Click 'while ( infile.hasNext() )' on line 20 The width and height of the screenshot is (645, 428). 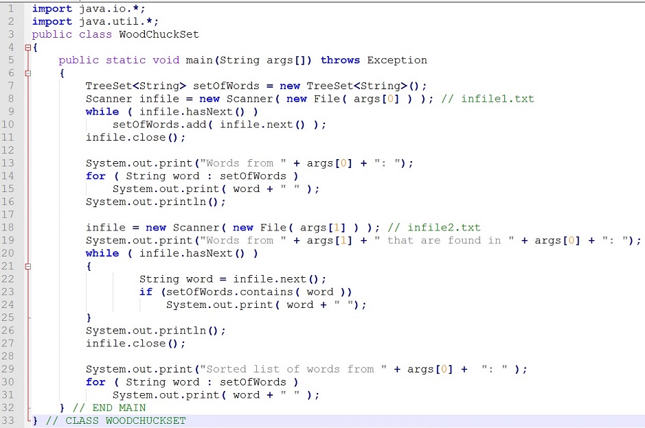(172, 253)
